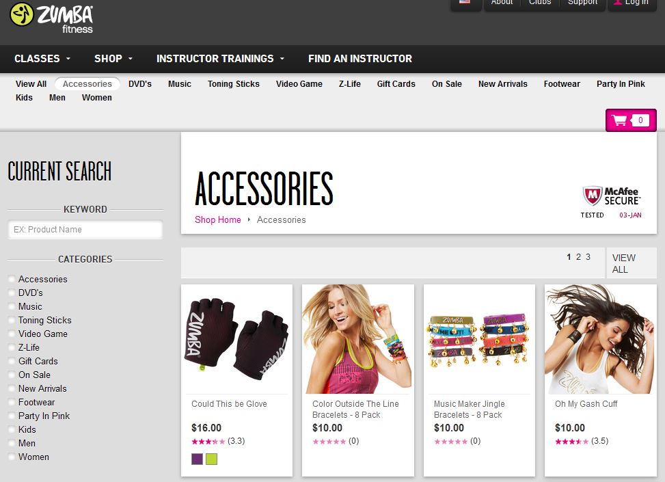Open Oh My Gash Cuff title
Image resolution: width=665 pixels, height=482 pixels.
pyautogui.click(x=586, y=404)
